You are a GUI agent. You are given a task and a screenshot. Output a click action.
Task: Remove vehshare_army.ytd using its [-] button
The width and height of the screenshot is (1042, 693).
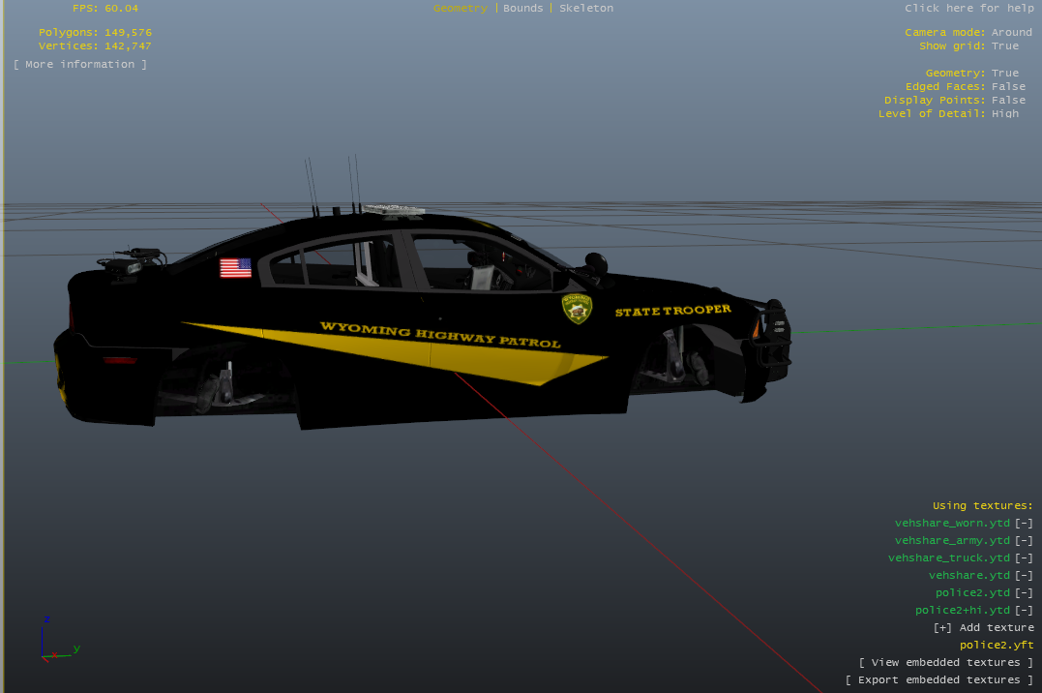tap(1023, 540)
